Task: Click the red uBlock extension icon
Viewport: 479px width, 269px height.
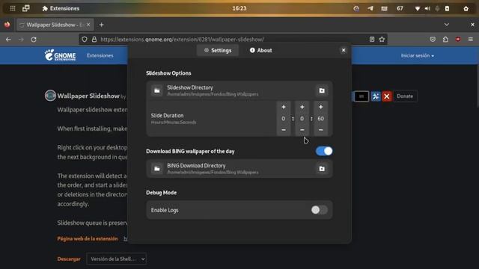Action: click(458, 40)
